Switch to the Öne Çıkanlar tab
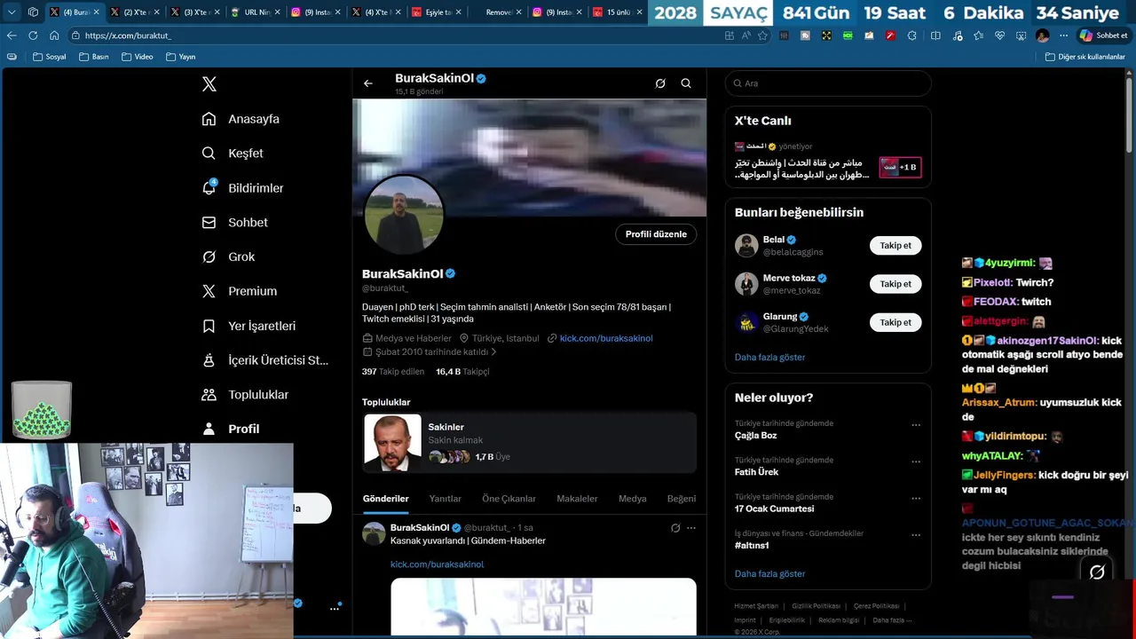This screenshot has width=1136, height=639. tap(509, 499)
